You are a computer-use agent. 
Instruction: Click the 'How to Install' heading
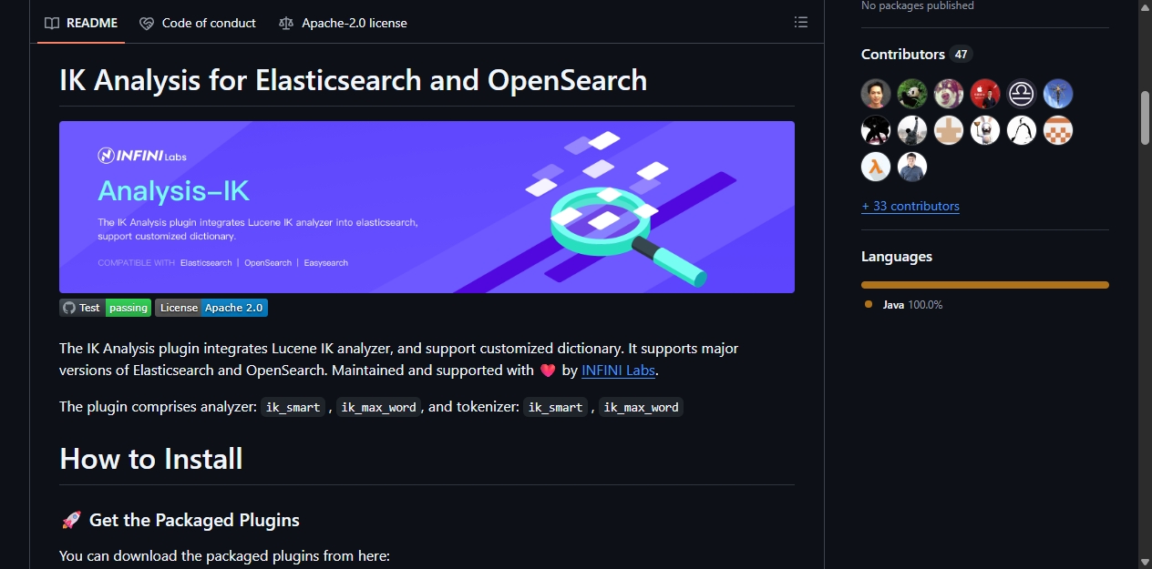point(151,459)
